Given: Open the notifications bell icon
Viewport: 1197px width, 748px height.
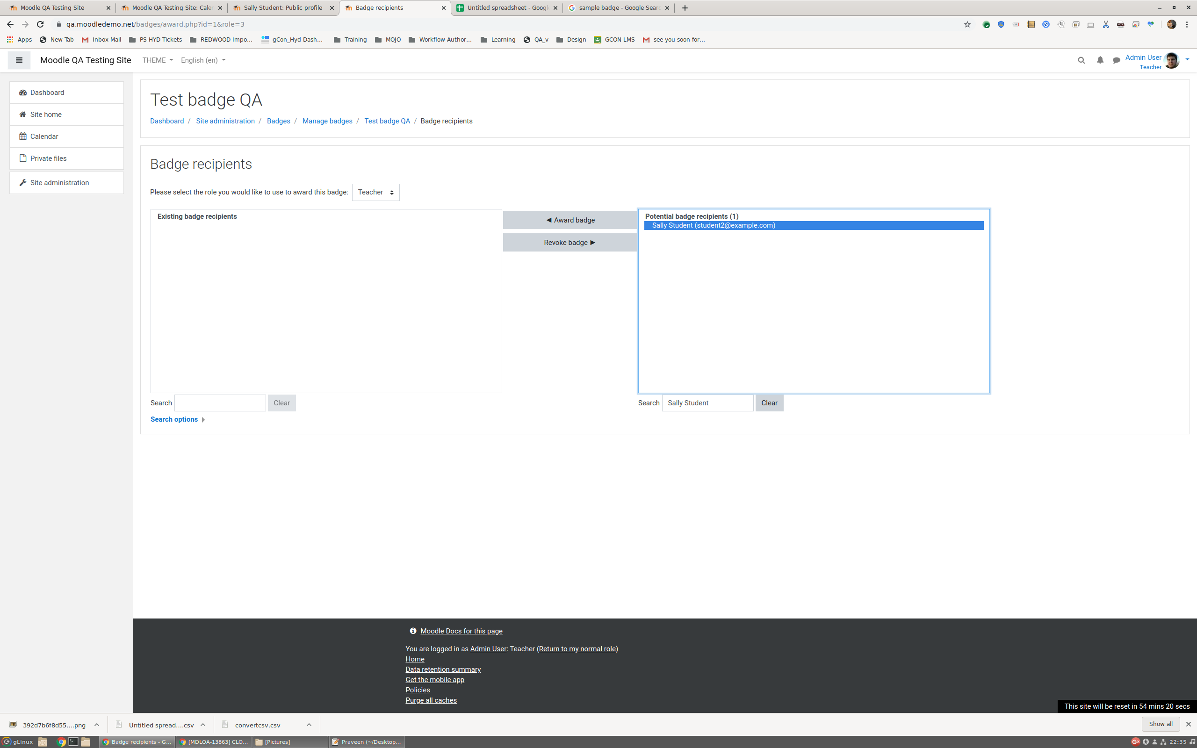Looking at the screenshot, I should click(1100, 60).
